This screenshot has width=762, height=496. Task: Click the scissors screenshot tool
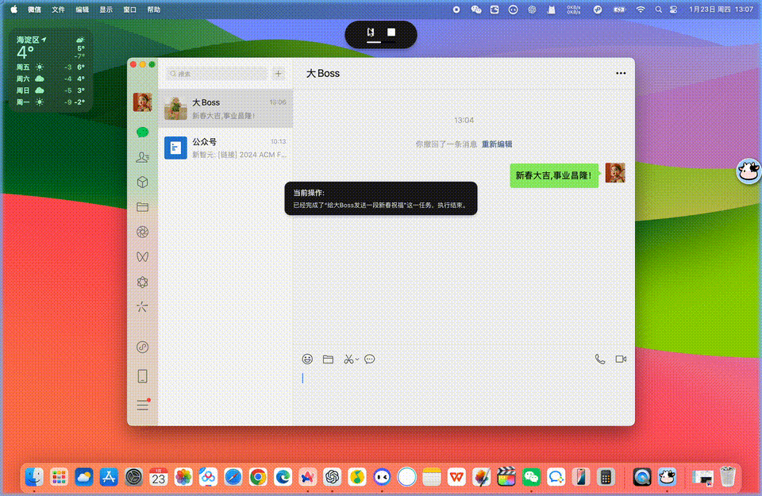(x=348, y=360)
